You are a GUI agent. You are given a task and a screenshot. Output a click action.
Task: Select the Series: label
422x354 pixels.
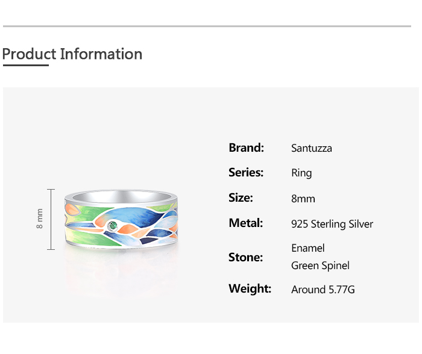tap(246, 173)
